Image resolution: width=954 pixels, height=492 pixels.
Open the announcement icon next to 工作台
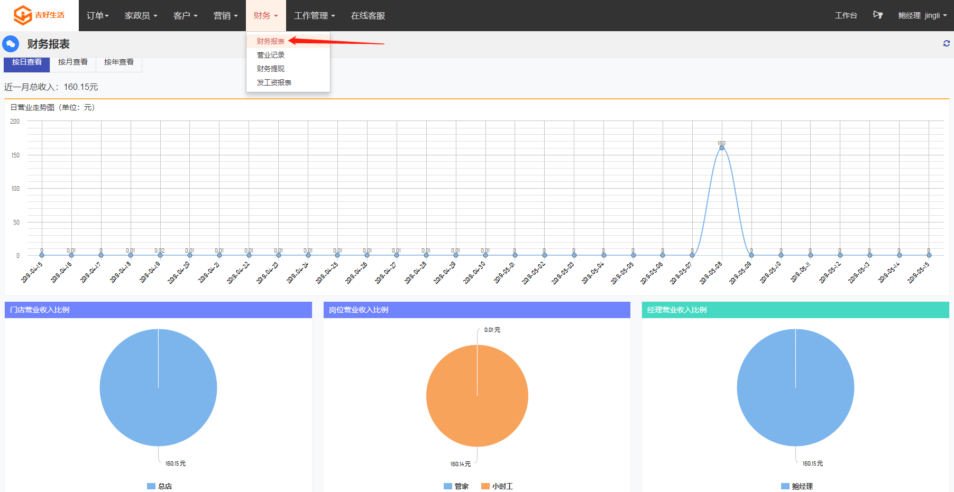tap(878, 15)
